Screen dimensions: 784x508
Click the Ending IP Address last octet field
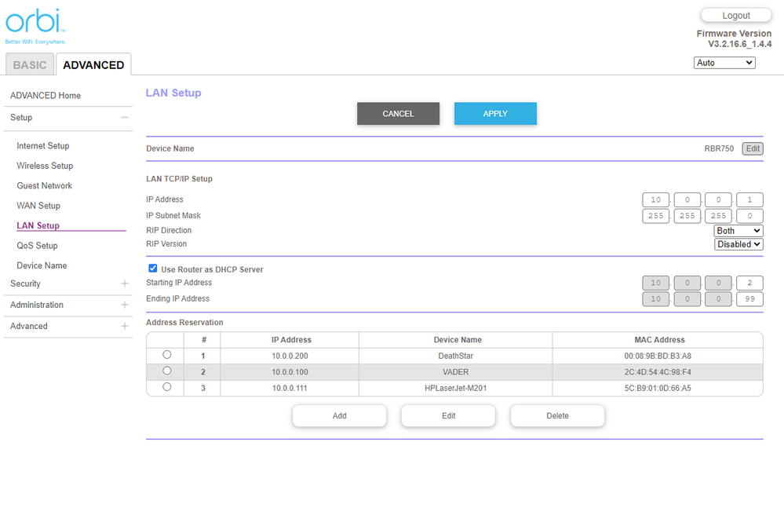(x=749, y=299)
